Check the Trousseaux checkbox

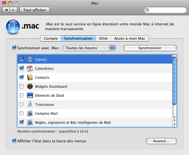point(21,104)
